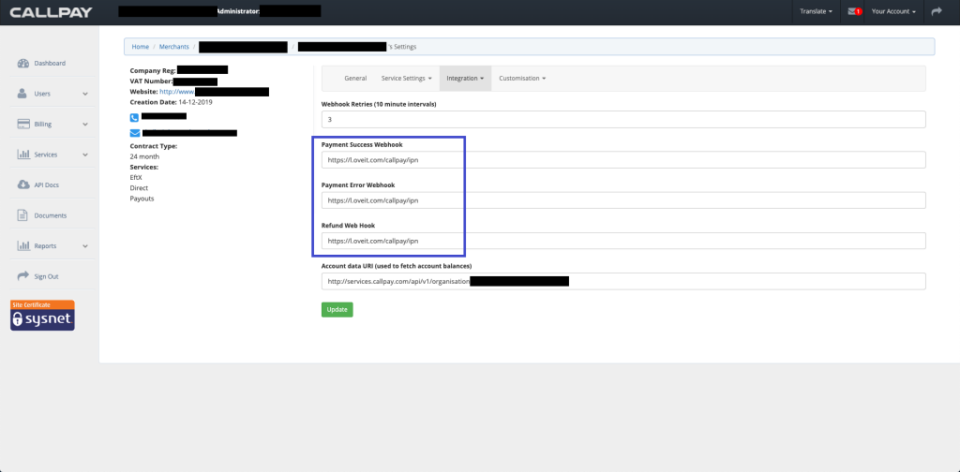Open the Customisation dropdown tab
Screen dimensions: 960x472
click(521, 79)
